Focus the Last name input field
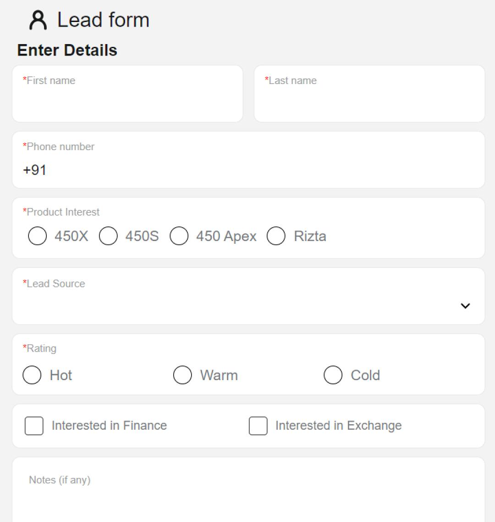Screen dimensions: 495x522 (x=369, y=94)
